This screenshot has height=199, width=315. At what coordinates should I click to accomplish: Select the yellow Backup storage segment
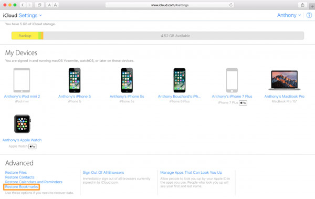[25, 36]
